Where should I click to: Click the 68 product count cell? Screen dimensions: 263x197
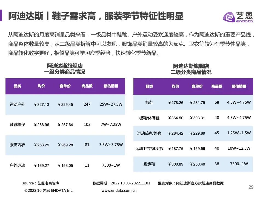[217, 102]
